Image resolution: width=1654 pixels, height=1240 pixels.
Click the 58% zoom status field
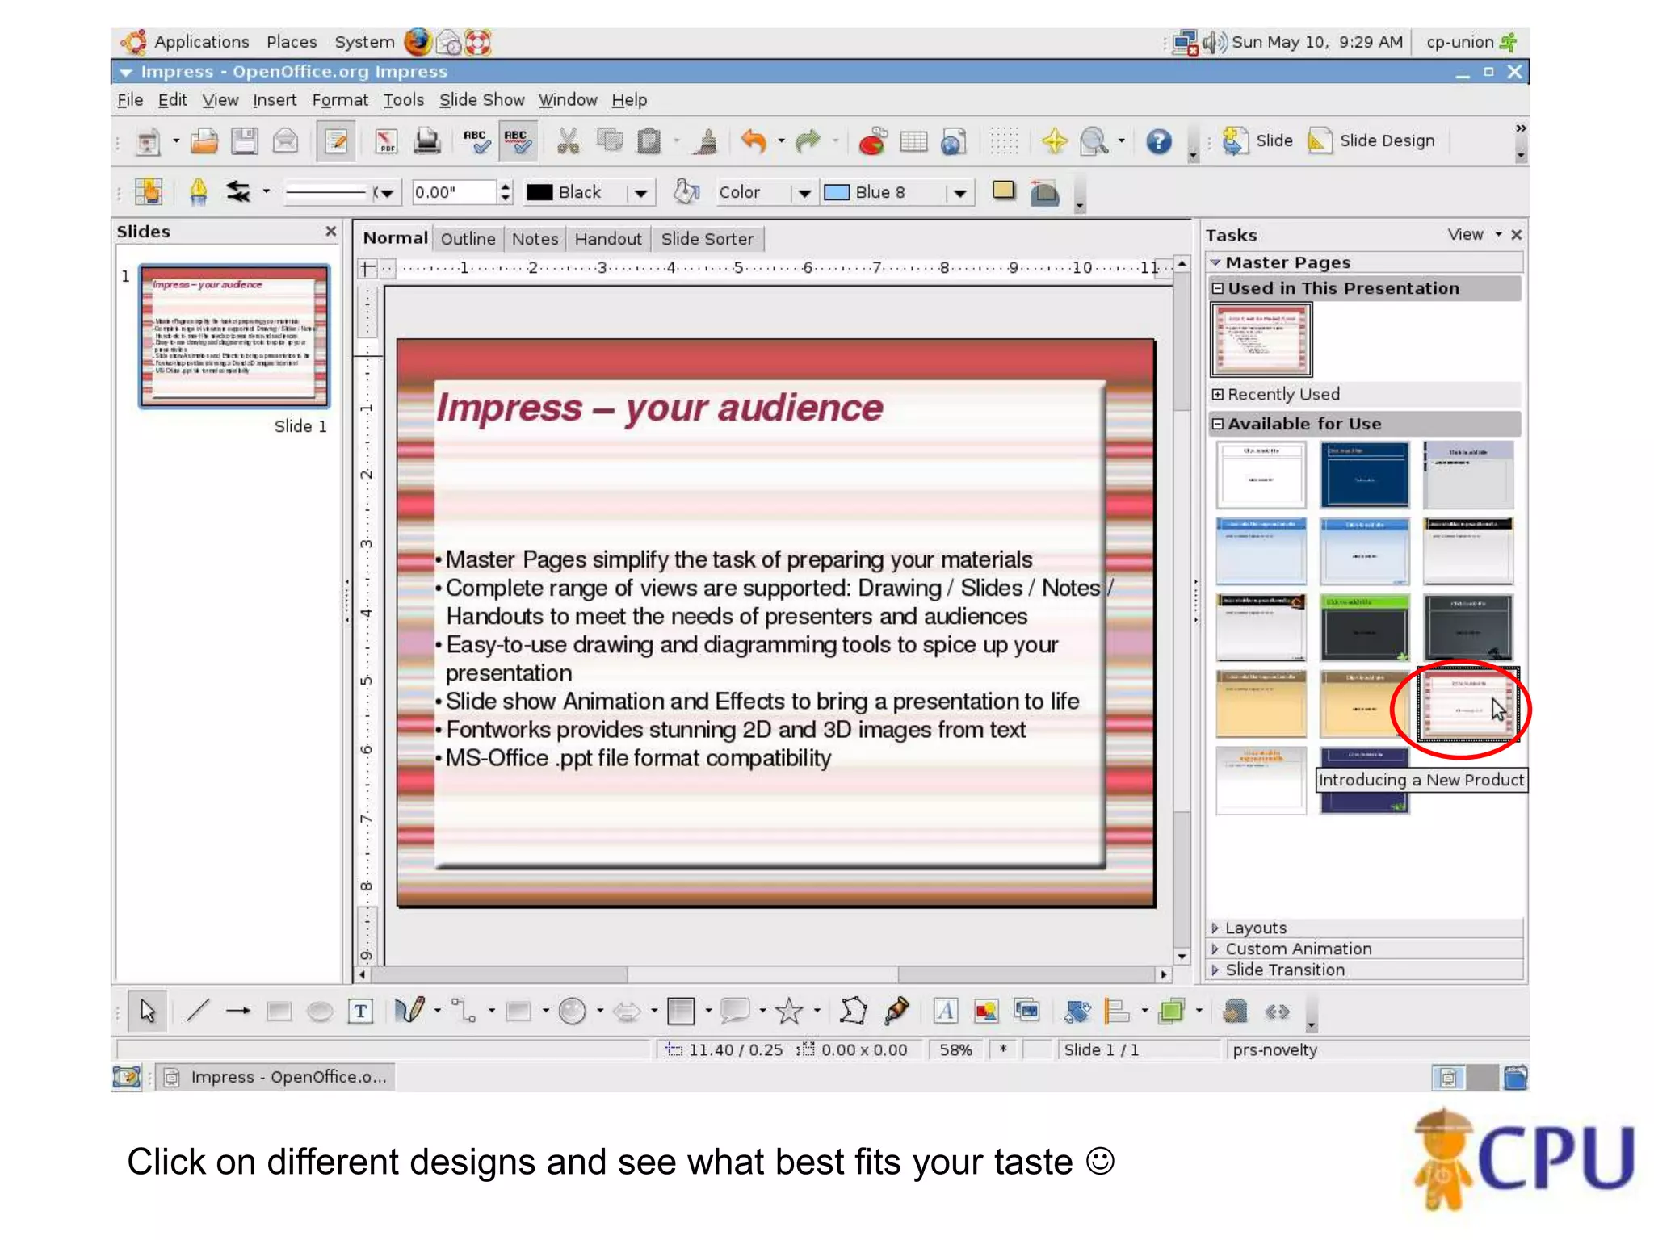955,1049
